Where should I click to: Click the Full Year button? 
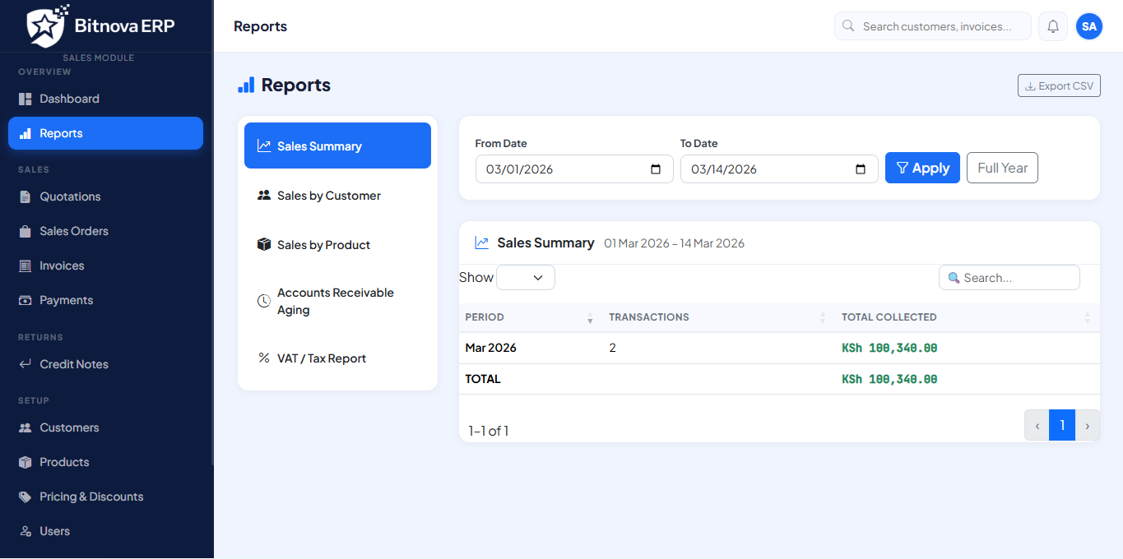click(1002, 168)
